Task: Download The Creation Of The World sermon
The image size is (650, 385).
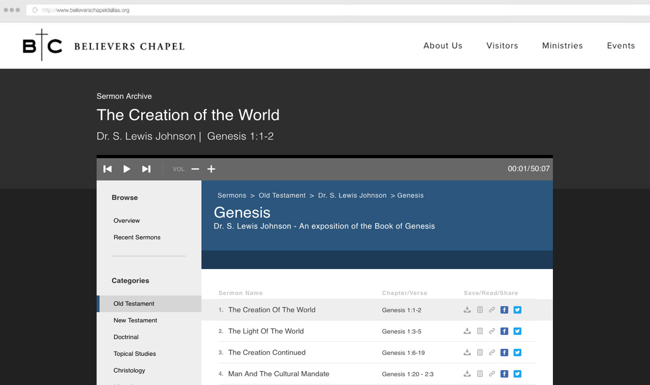Action: tap(467, 310)
